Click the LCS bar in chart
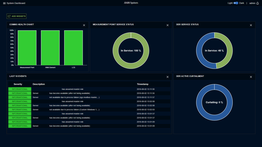Viewport: 262px width, 147px height. click(74, 48)
